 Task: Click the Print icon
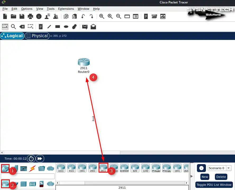[x=30, y=16]
